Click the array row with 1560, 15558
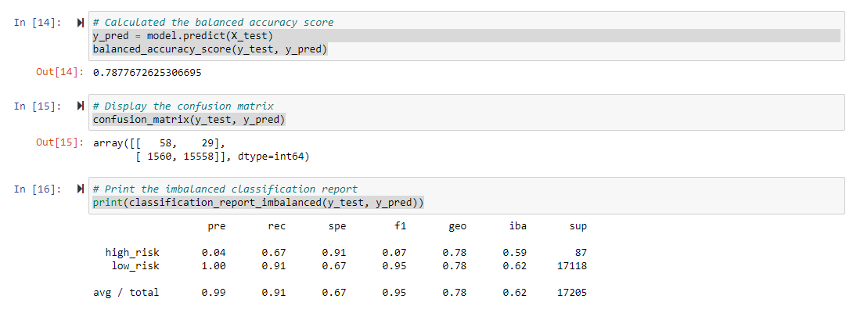 click(x=223, y=157)
